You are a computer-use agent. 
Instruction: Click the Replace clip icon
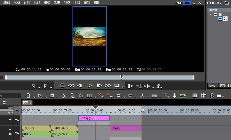point(89,96)
